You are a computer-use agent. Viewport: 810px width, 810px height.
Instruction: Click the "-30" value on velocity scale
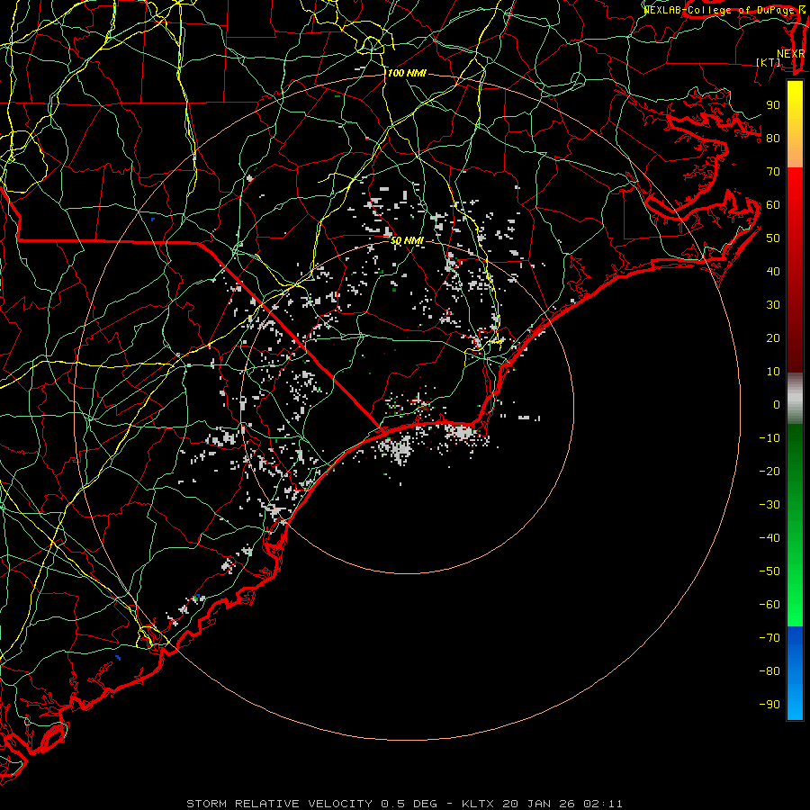[769, 505]
